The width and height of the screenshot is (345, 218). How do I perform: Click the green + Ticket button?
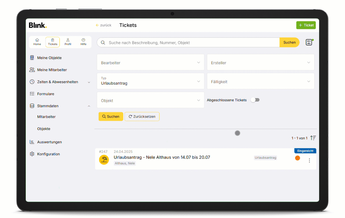coord(306,25)
